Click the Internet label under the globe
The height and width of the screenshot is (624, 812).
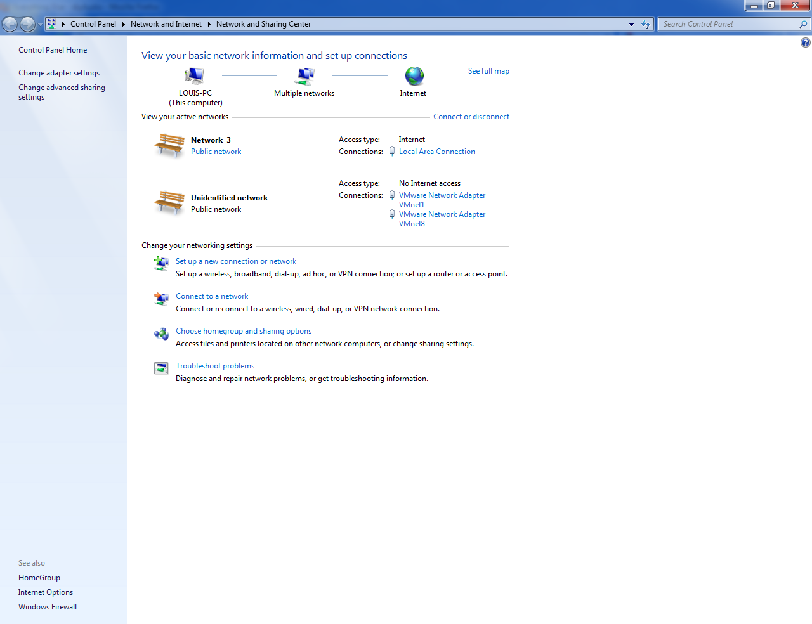pyautogui.click(x=413, y=93)
